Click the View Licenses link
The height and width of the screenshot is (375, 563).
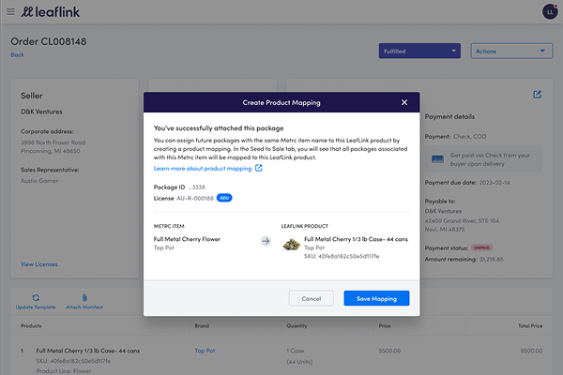click(39, 264)
